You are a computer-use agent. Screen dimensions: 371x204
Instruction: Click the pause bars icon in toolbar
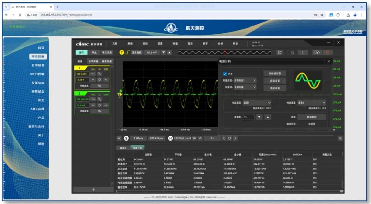pos(303,52)
